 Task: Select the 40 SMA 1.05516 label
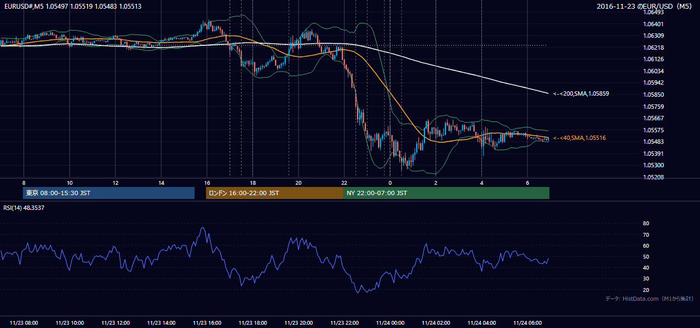[579, 138]
